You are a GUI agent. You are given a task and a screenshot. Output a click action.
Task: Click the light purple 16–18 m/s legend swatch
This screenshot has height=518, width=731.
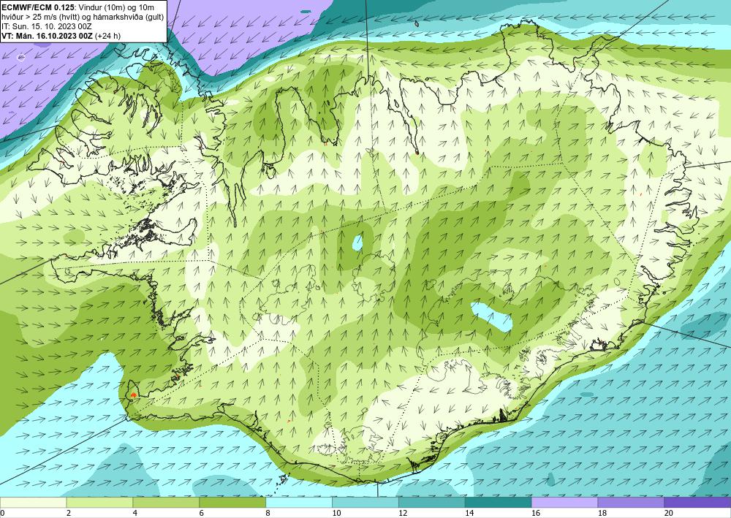[x=564, y=503]
